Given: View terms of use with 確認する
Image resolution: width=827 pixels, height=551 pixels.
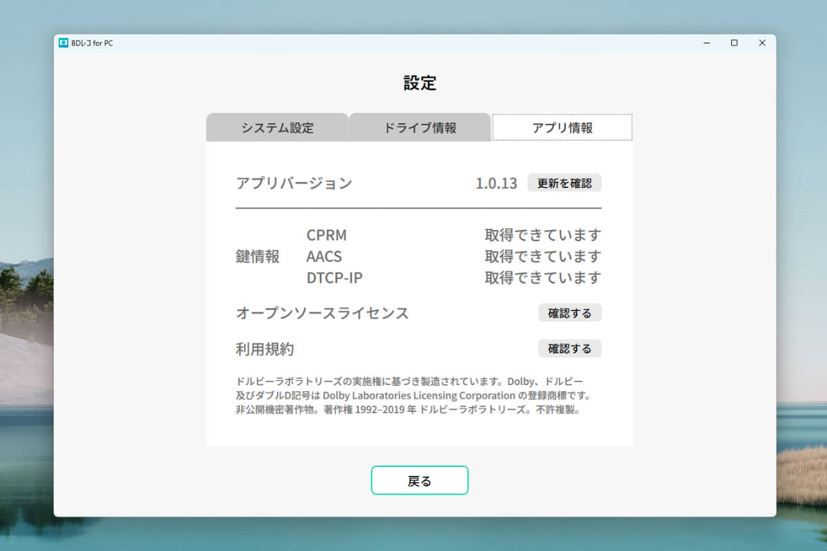Looking at the screenshot, I should [569, 349].
